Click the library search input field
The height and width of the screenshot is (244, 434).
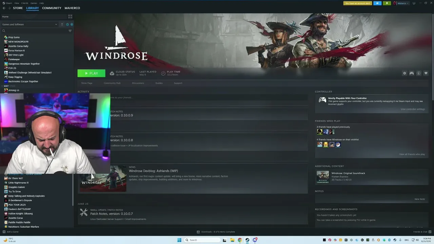click(x=37, y=31)
